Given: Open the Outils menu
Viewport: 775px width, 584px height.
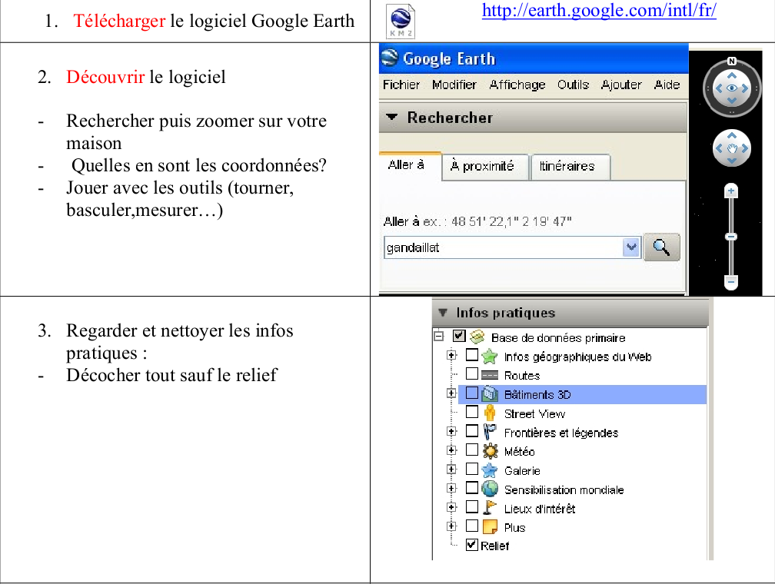Looking at the screenshot, I should [574, 85].
